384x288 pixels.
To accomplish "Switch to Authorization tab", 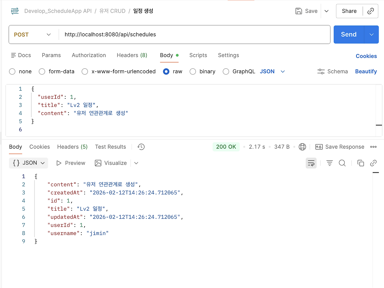I will [89, 55].
